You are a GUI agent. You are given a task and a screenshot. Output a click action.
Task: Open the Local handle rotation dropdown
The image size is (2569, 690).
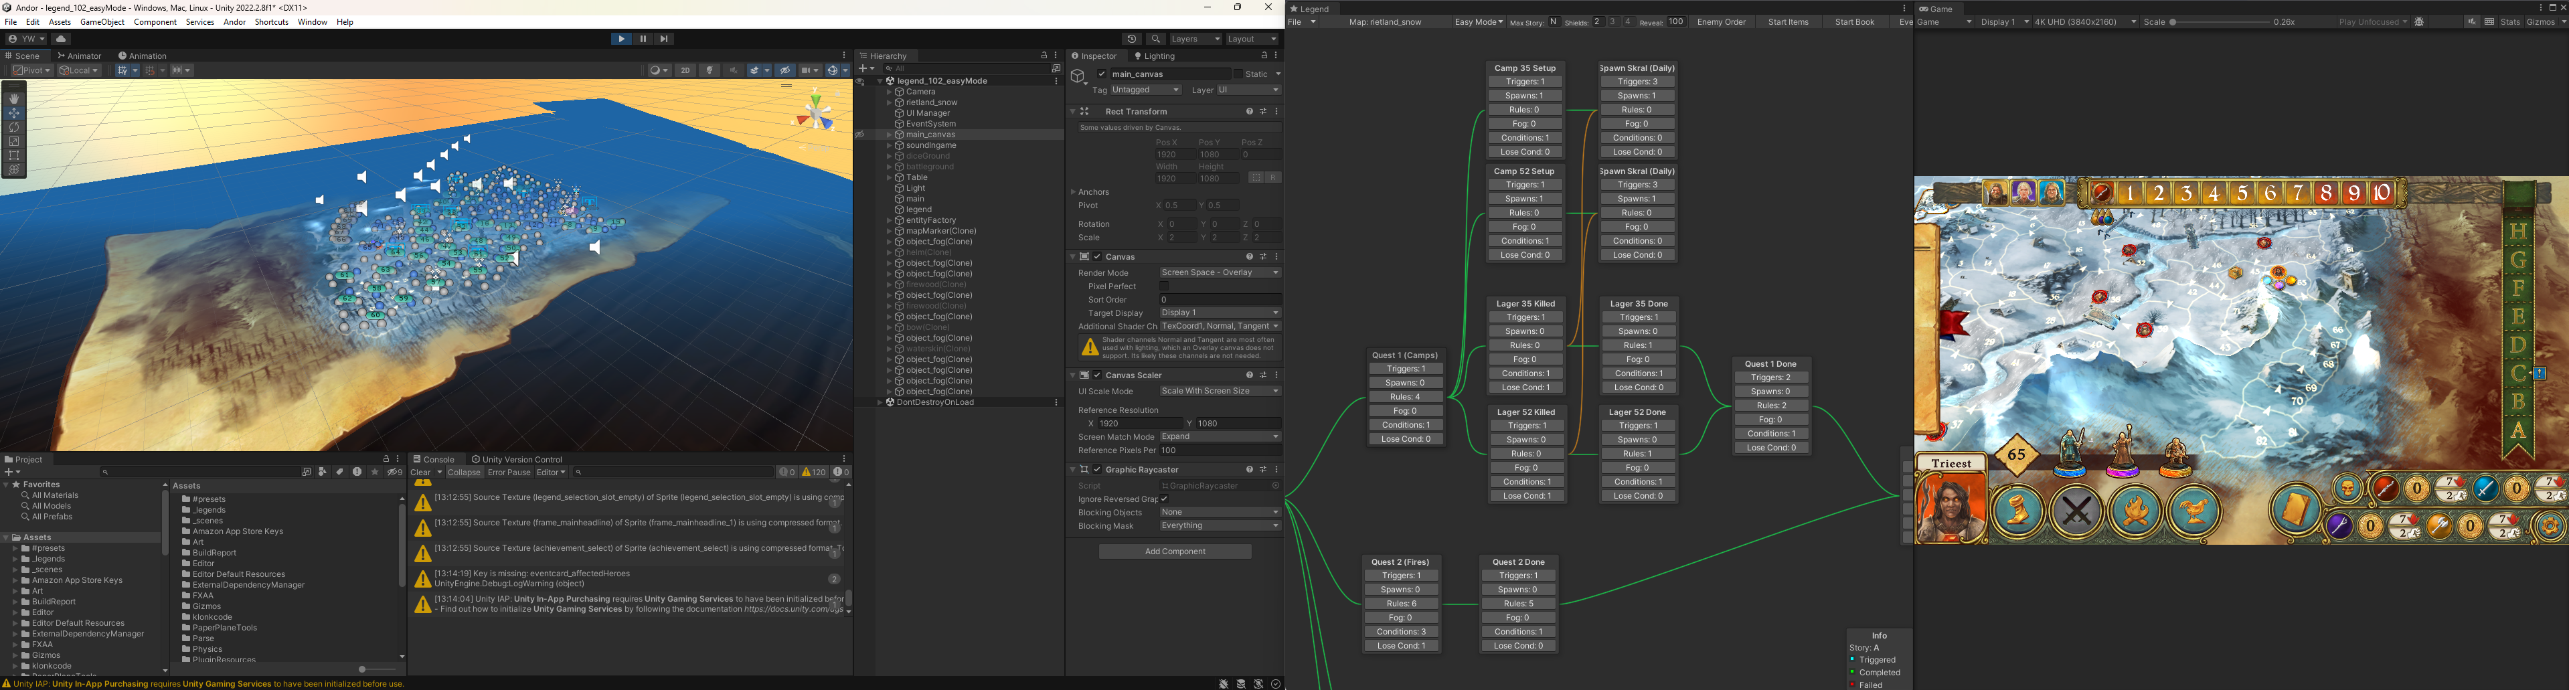click(80, 71)
